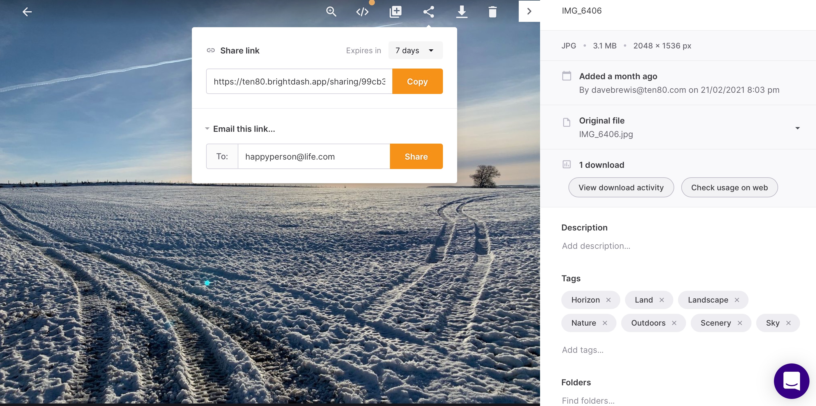Click the Added a month ago text
This screenshot has width=816, height=406.
click(618, 76)
